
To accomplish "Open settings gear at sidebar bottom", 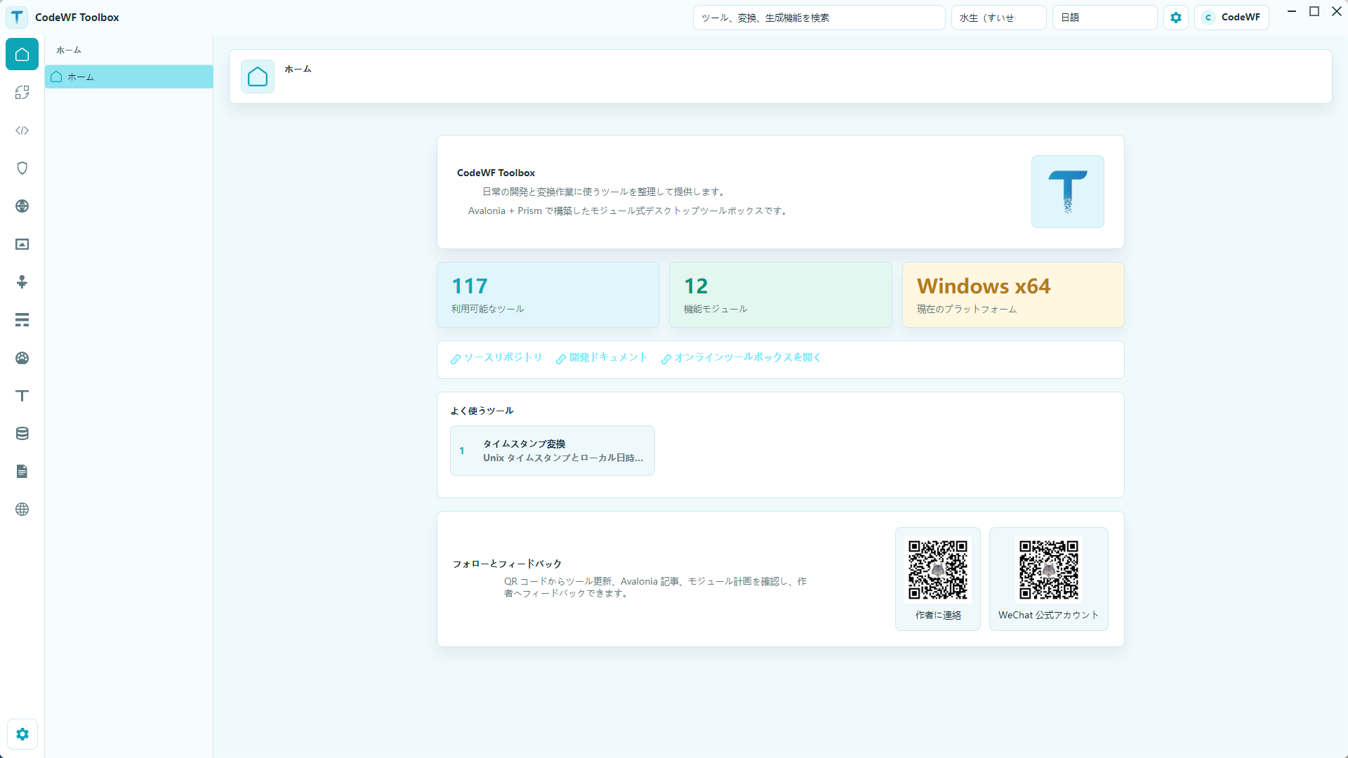I will pos(22,734).
